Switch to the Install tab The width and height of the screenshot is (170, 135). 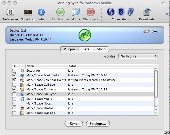tap(86, 49)
